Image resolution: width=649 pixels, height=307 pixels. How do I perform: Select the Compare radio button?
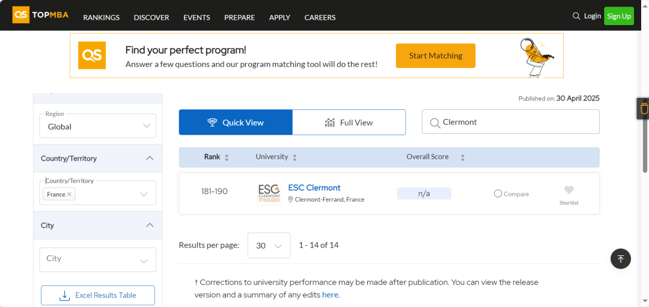pyautogui.click(x=498, y=193)
